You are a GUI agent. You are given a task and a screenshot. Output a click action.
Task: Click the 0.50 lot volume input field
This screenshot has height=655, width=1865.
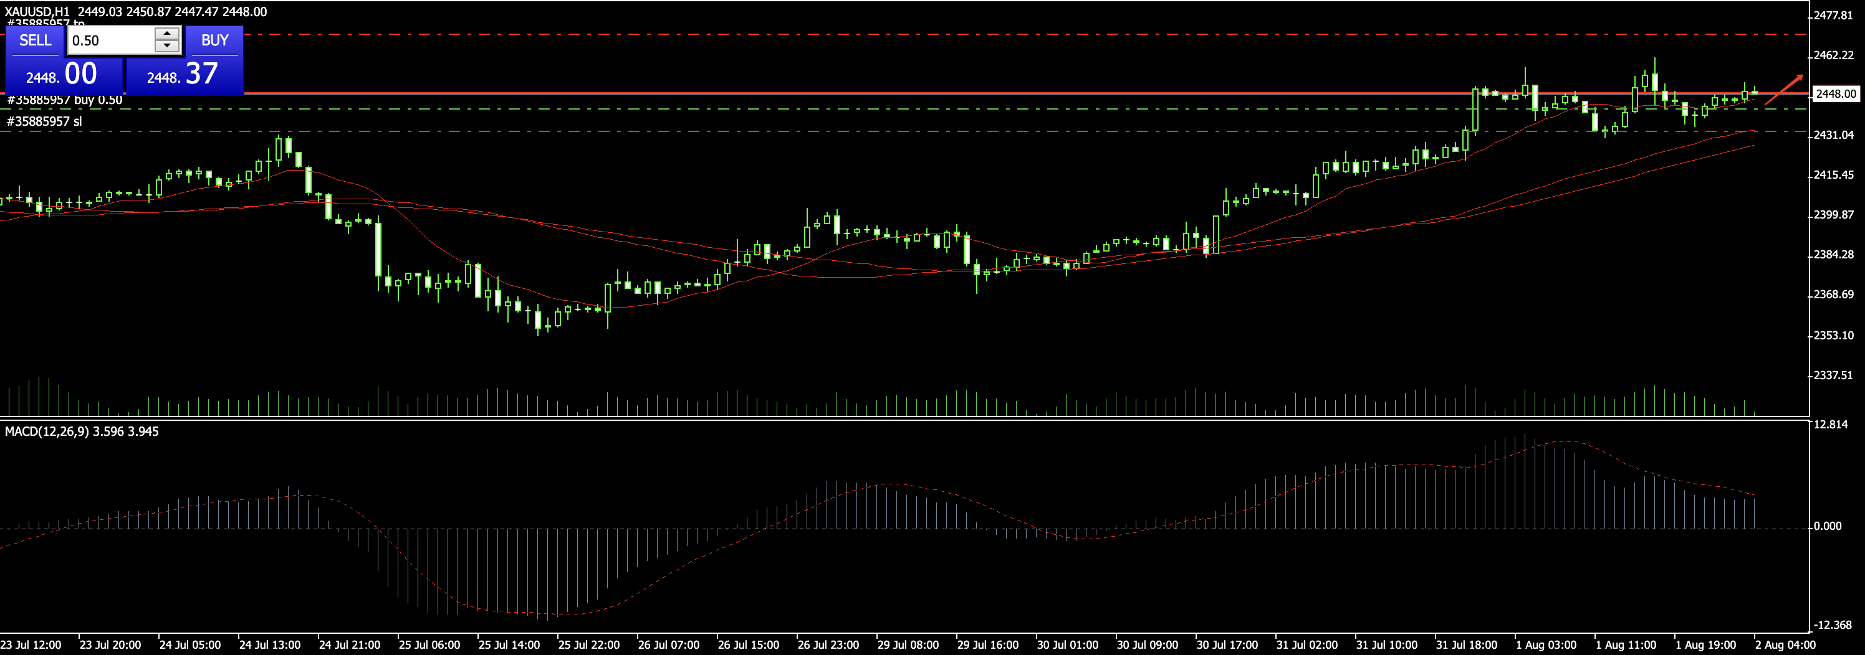(111, 40)
